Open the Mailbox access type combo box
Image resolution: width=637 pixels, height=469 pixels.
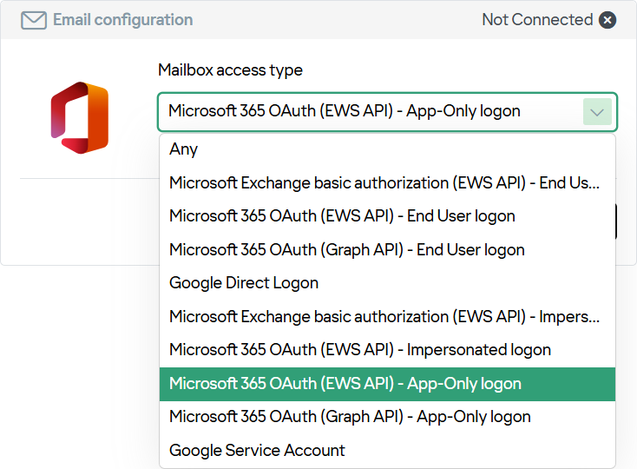click(387, 112)
